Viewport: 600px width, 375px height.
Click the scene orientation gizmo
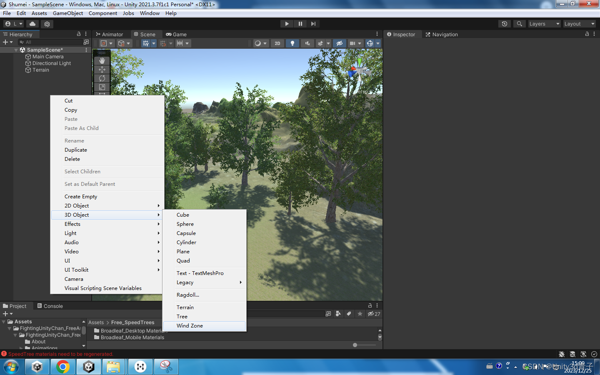click(359, 70)
